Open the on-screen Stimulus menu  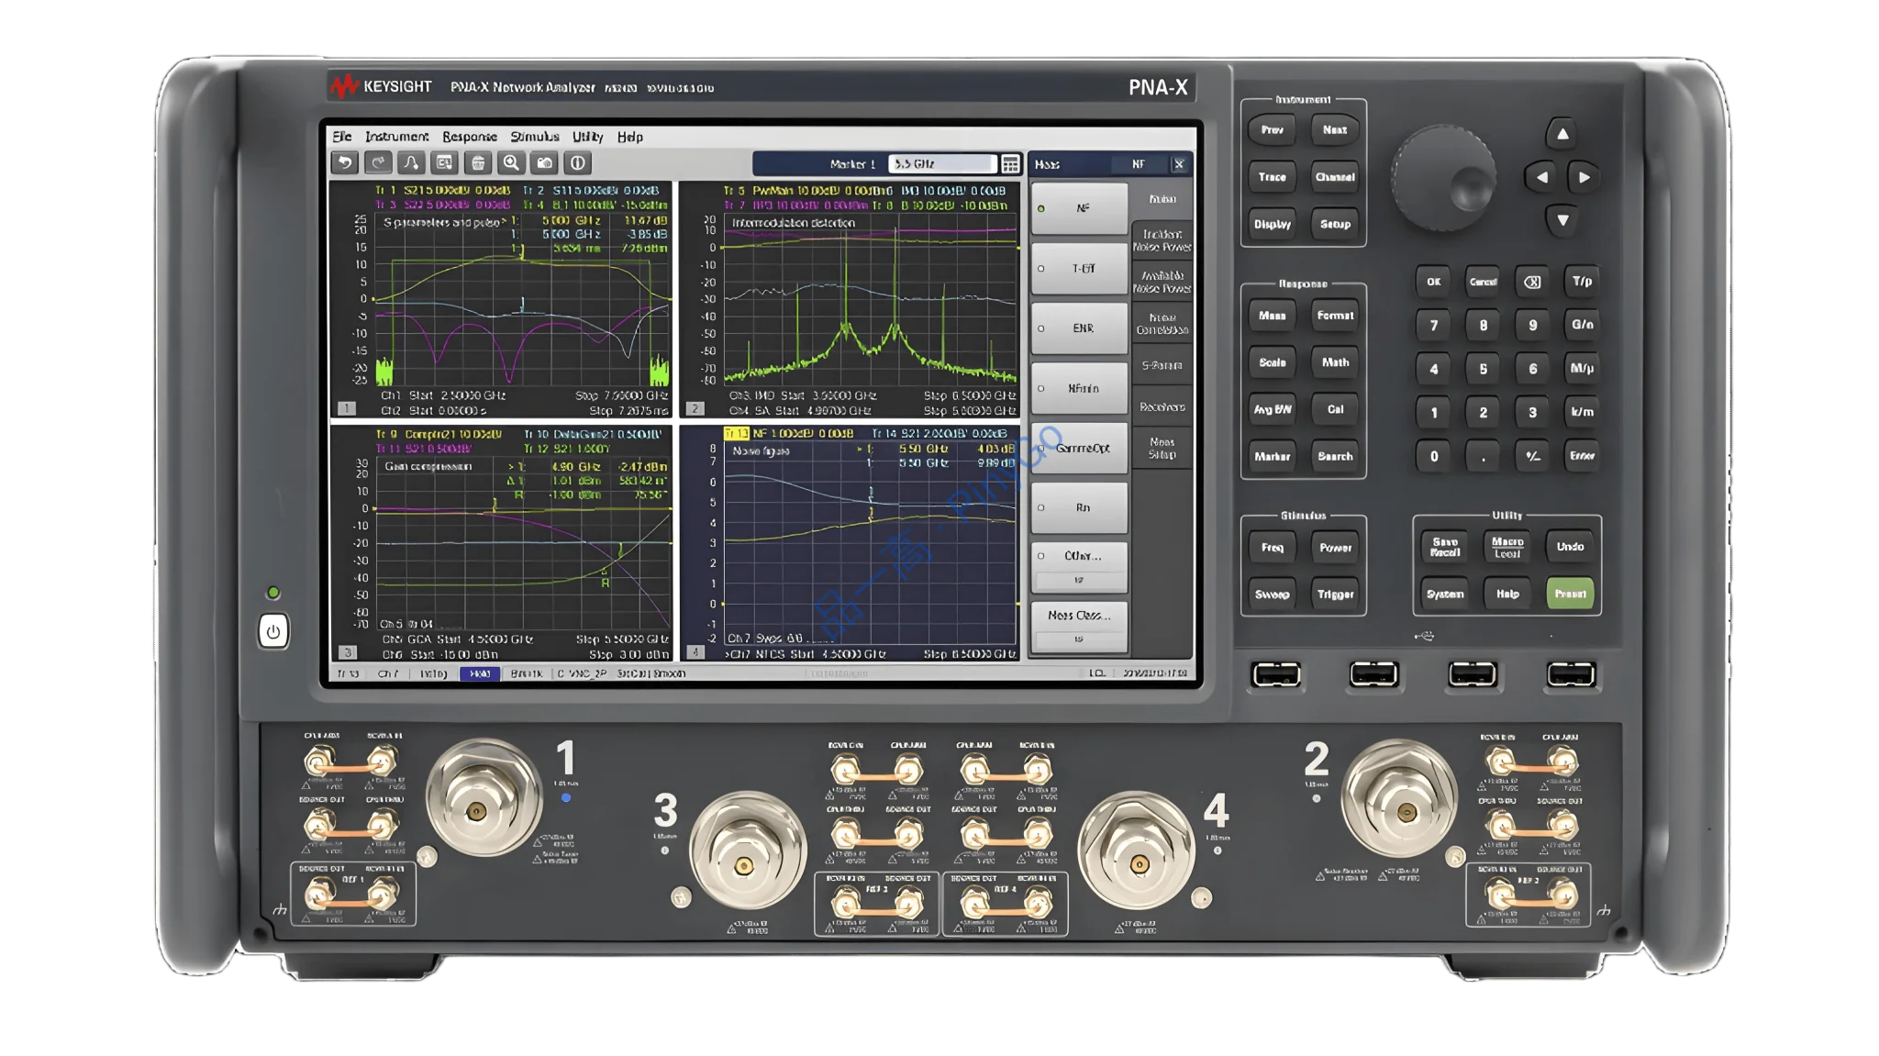(x=535, y=137)
